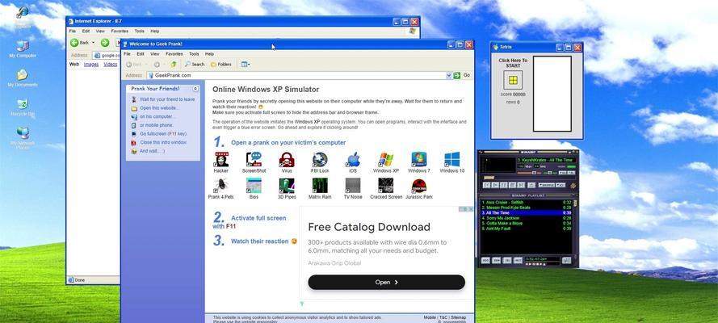Click the playlist ADD button in Winamp
This screenshot has width=718, height=323.
tap(485, 260)
